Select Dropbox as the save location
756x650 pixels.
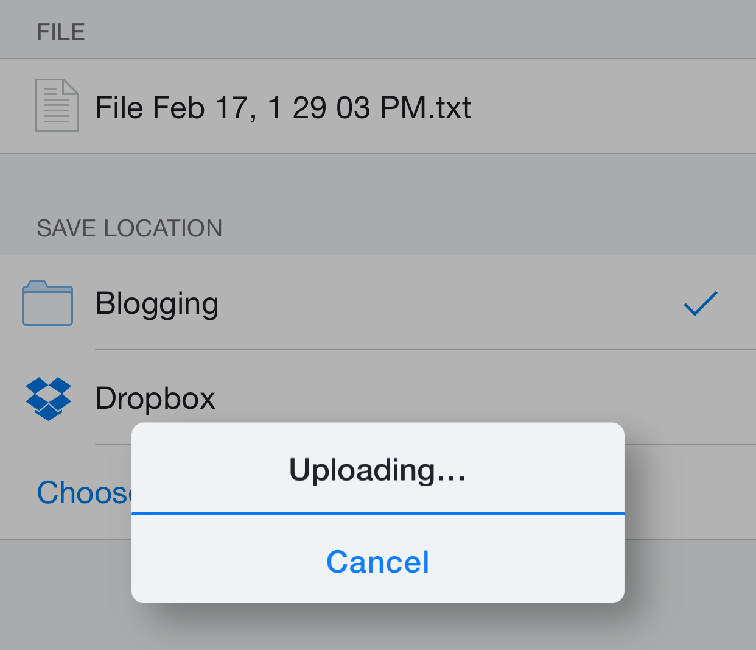156,398
